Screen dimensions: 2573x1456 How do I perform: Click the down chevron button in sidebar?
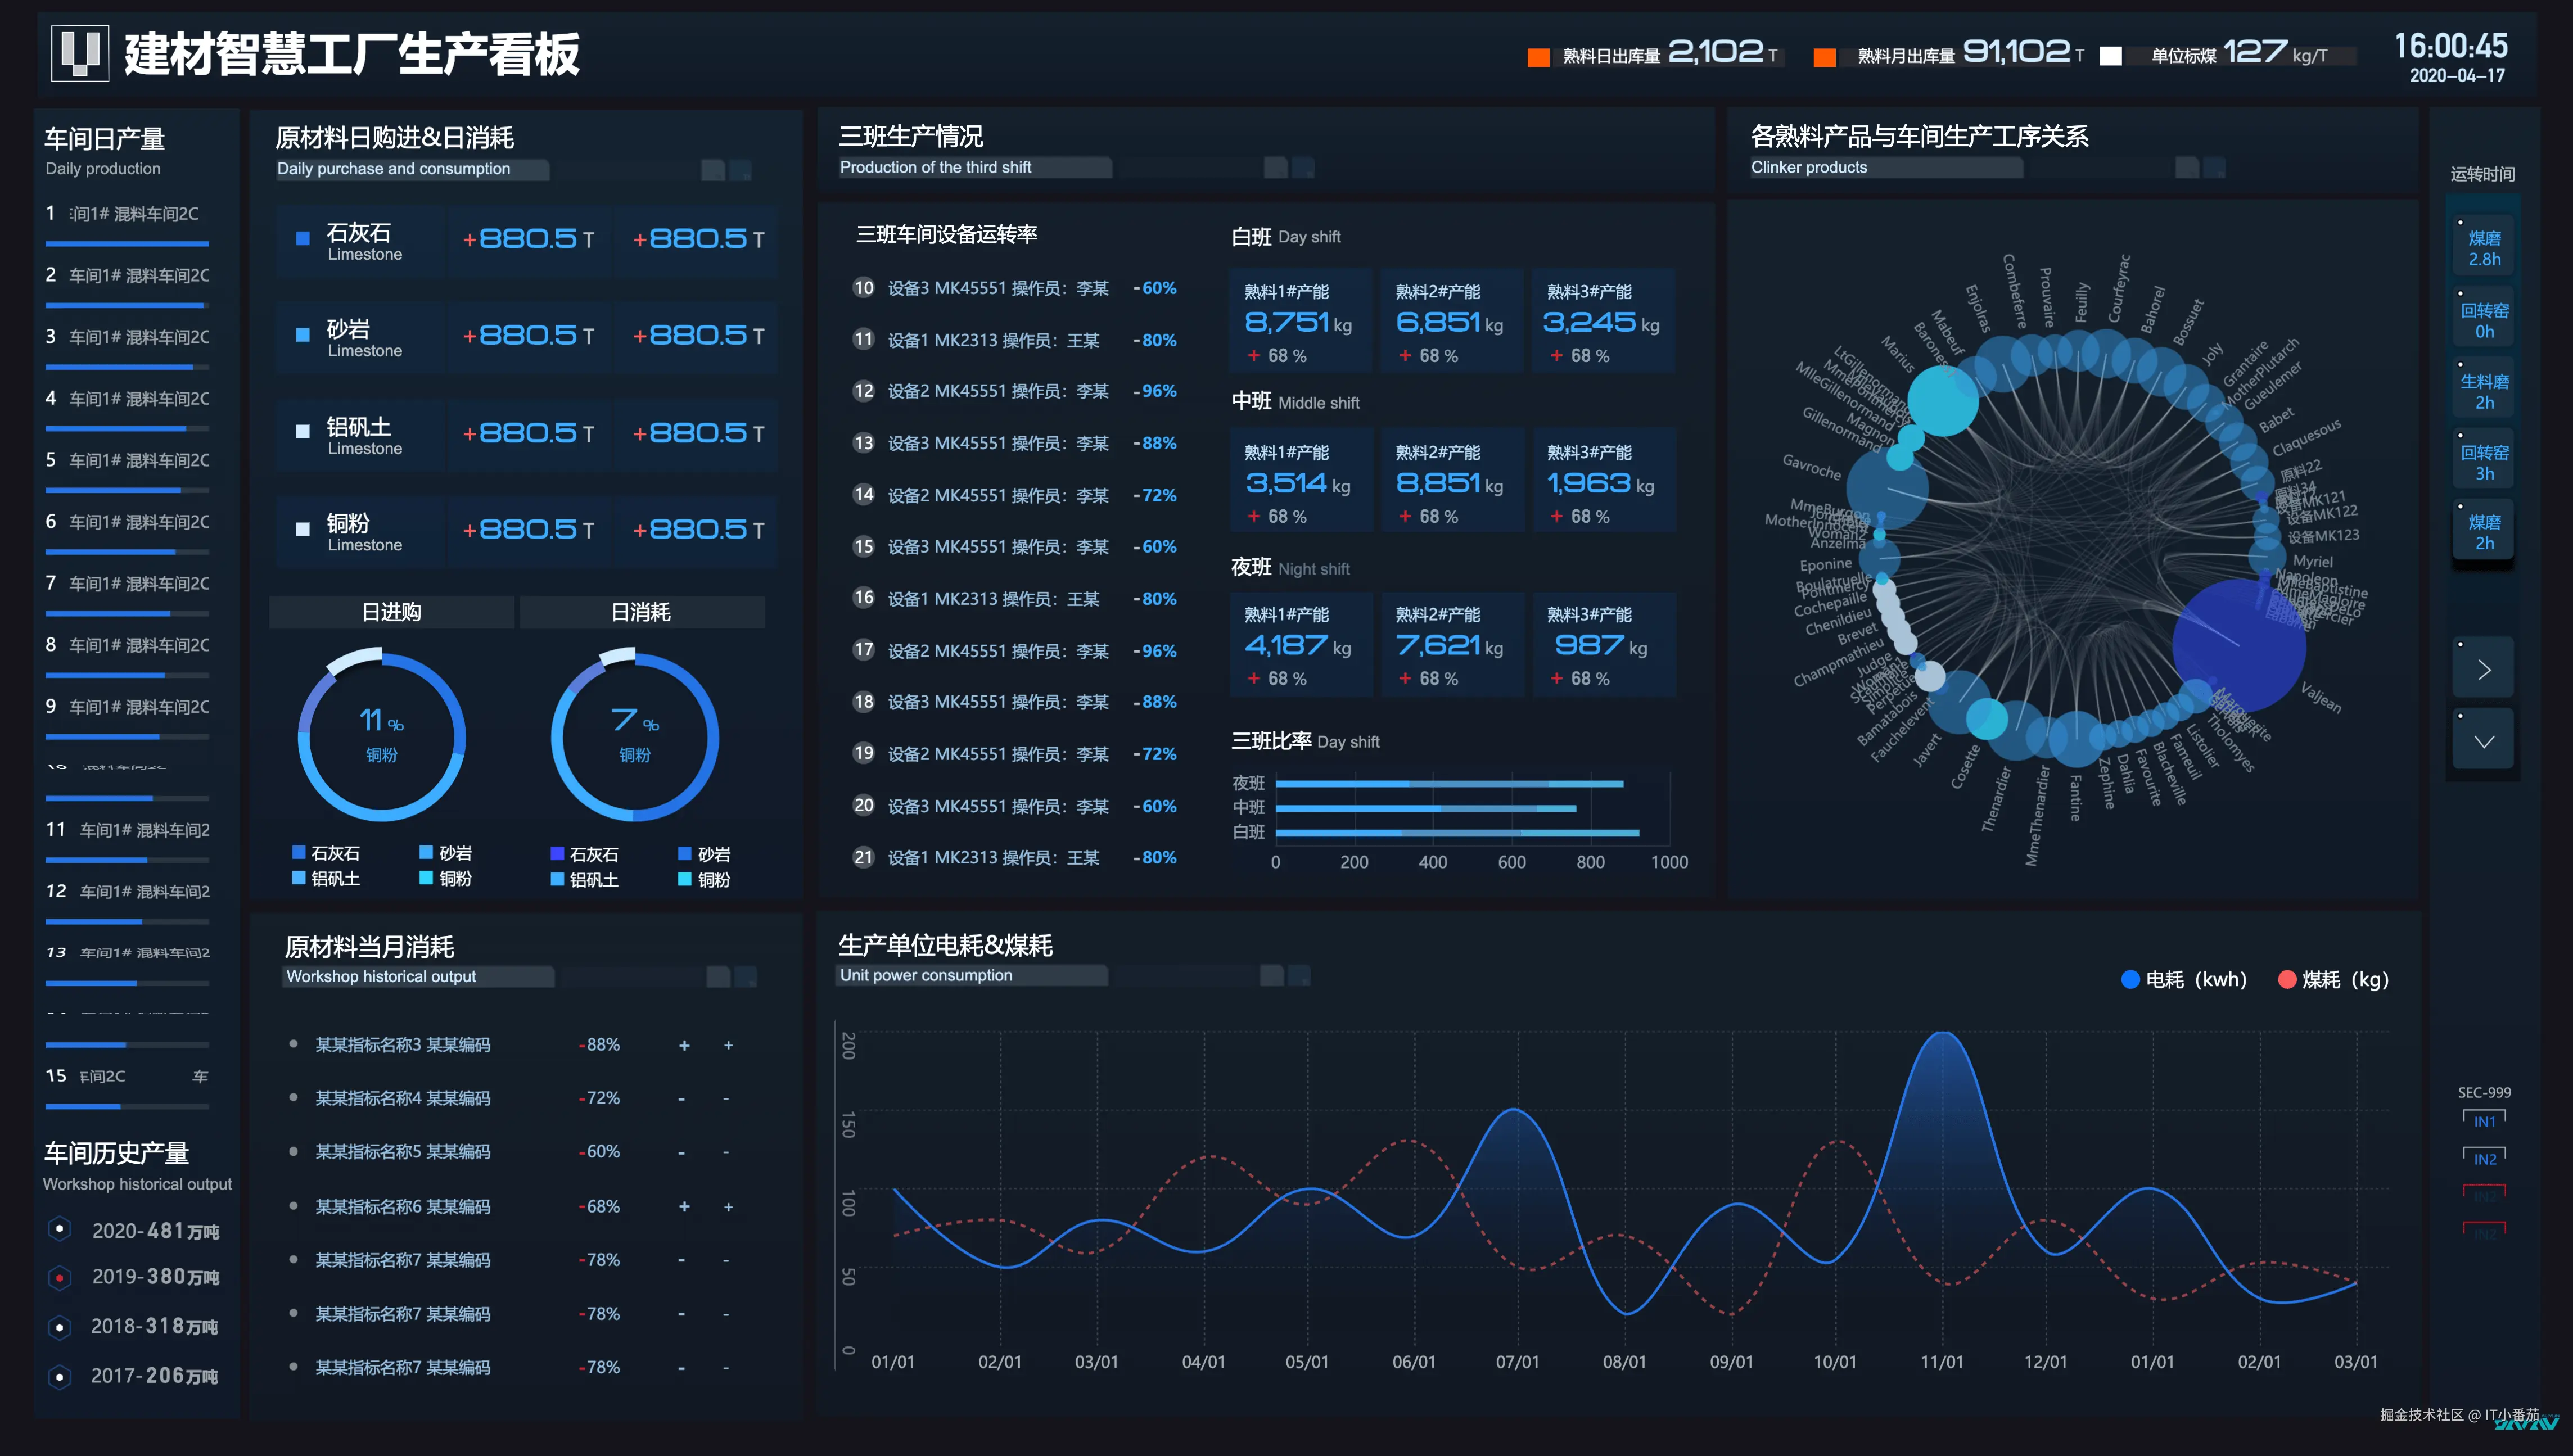(x=2483, y=741)
